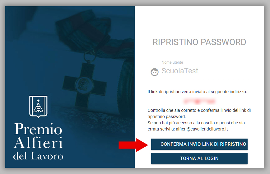
Task: Click the round emblem at the cross medal's center
Action: (84, 85)
